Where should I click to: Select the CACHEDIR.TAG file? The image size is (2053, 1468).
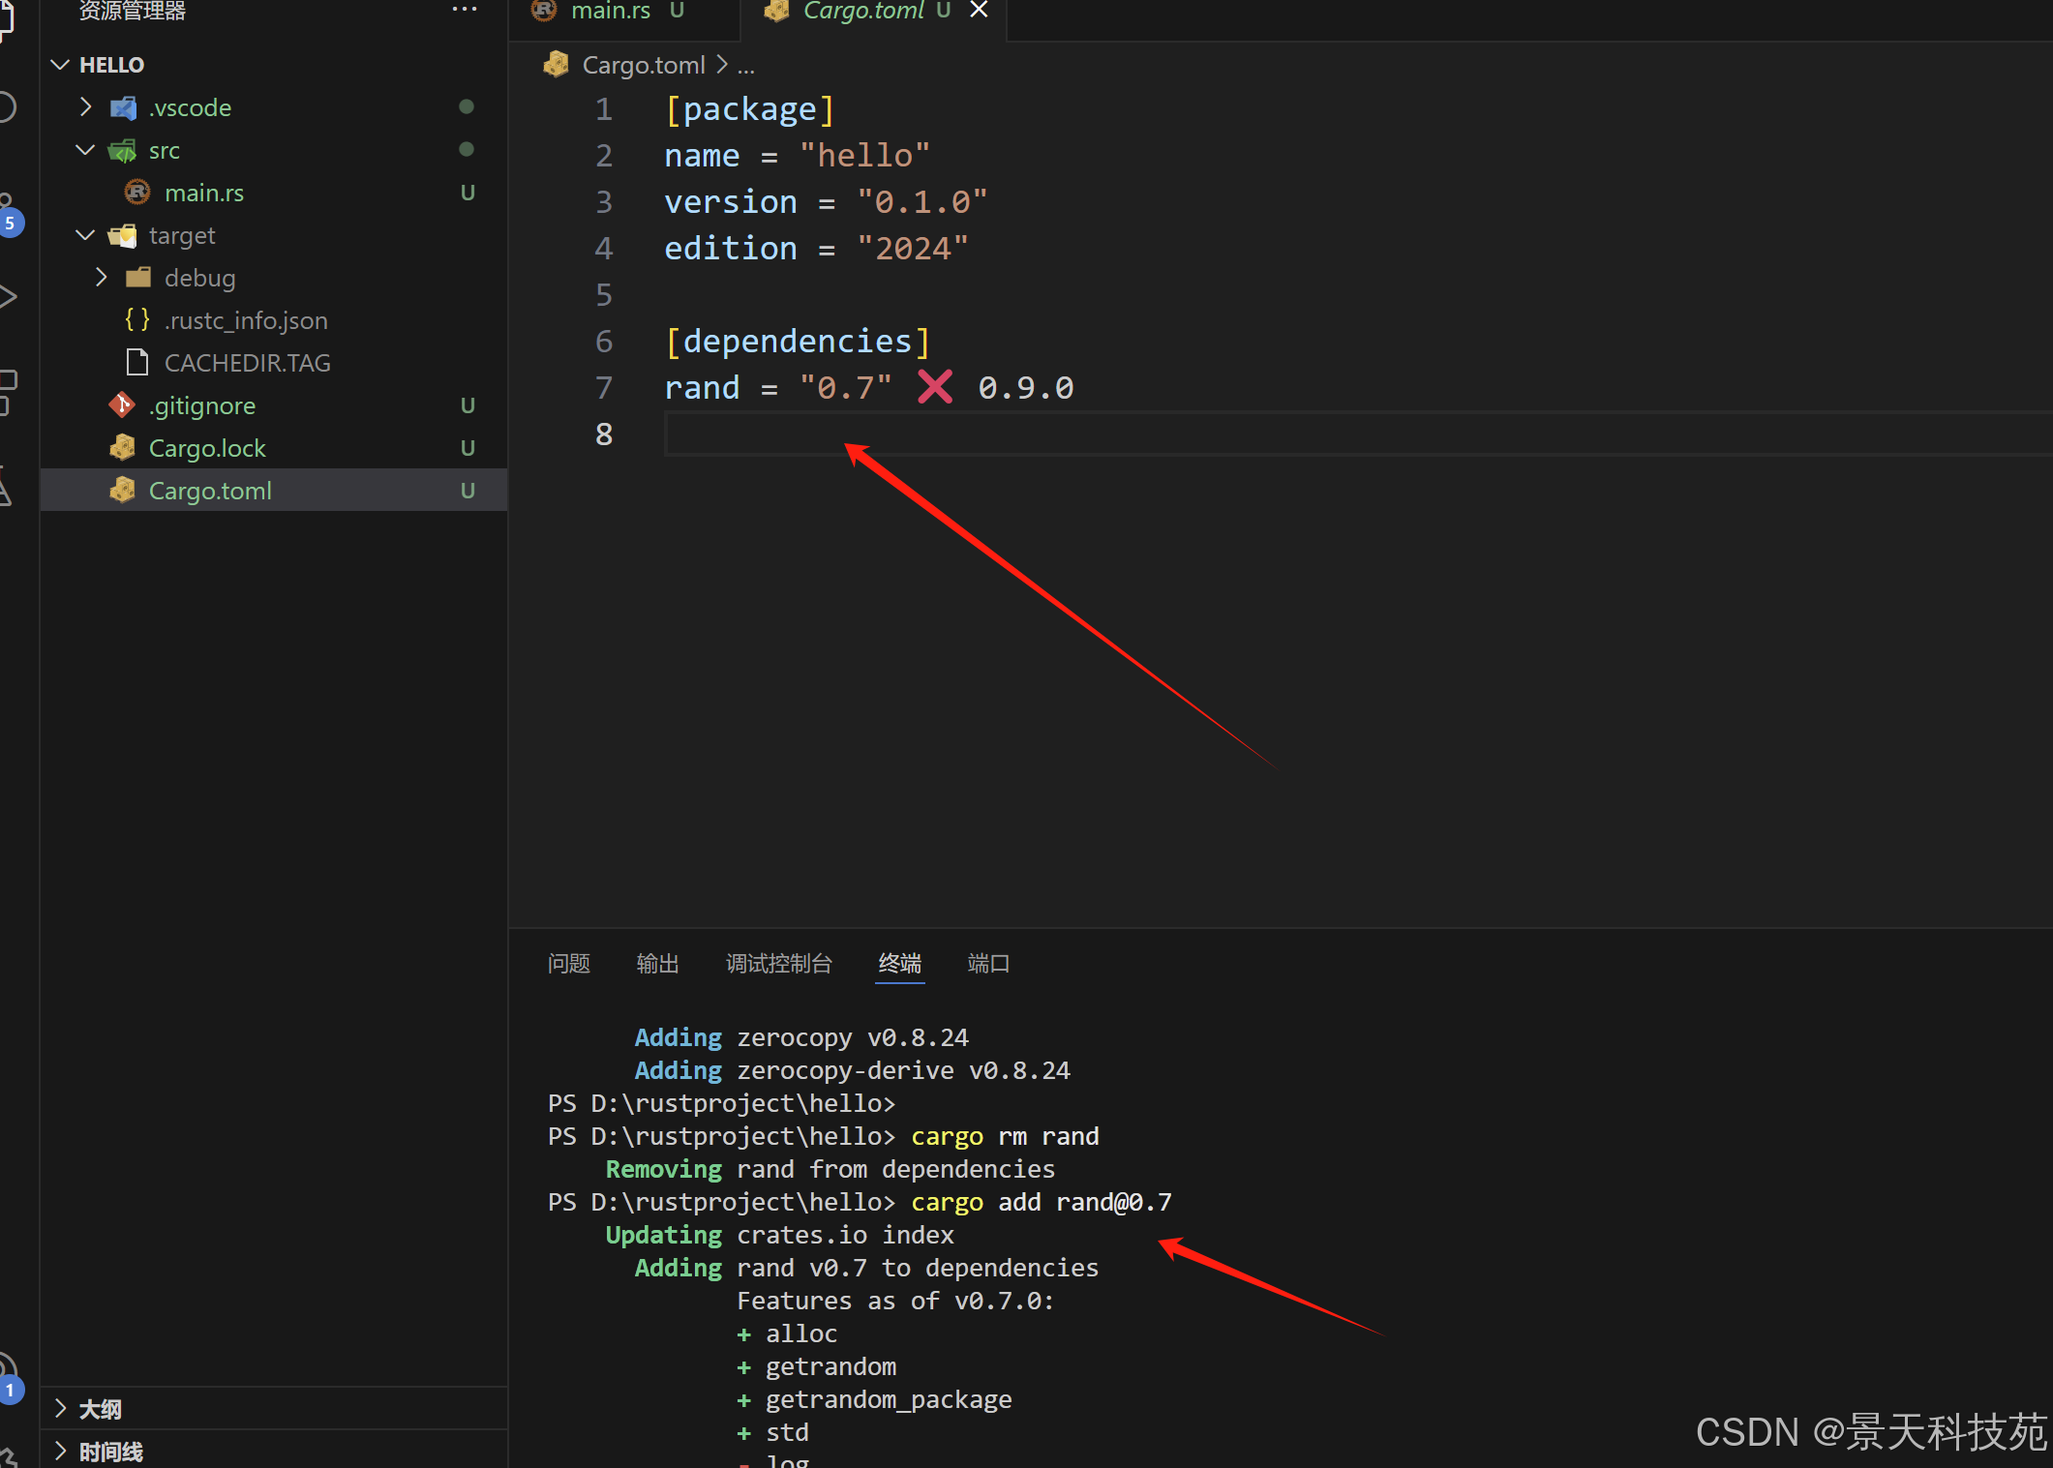247,363
